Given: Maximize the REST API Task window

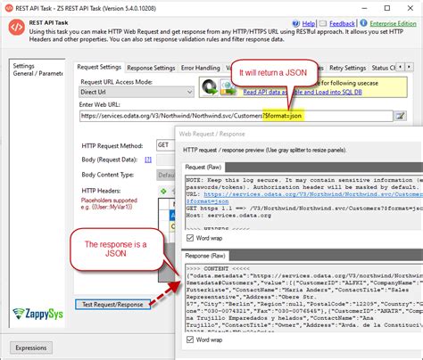Looking at the screenshot, I should (387, 8).
